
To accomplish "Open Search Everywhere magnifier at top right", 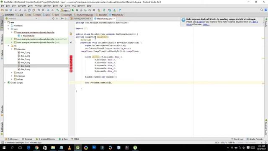I will coord(261,10).
